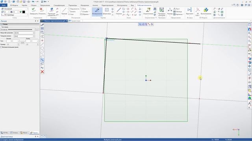
Task: Open the Начало arrow type dropdown
Action: [x=13, y=41]
